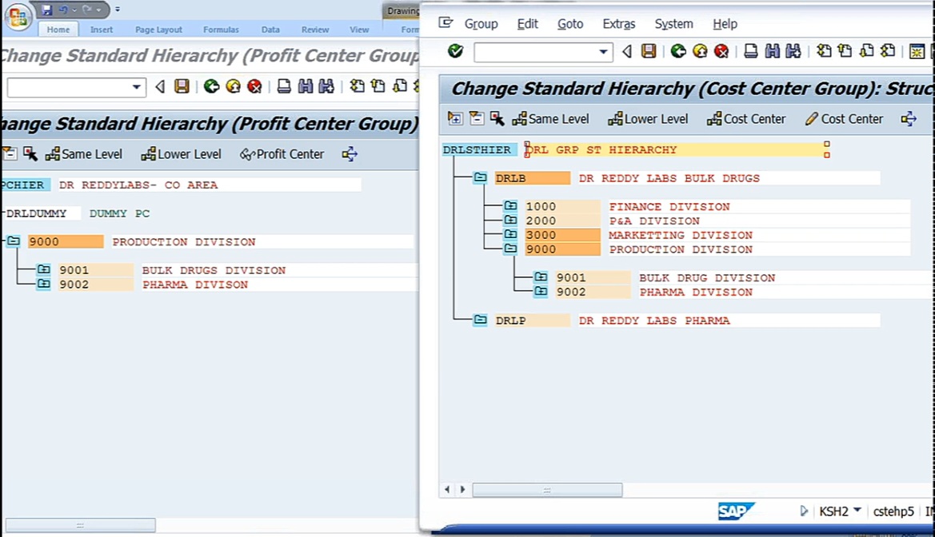
Task: Click the green Enter checkmark in Cost Center window
Action: coord(456,51)
